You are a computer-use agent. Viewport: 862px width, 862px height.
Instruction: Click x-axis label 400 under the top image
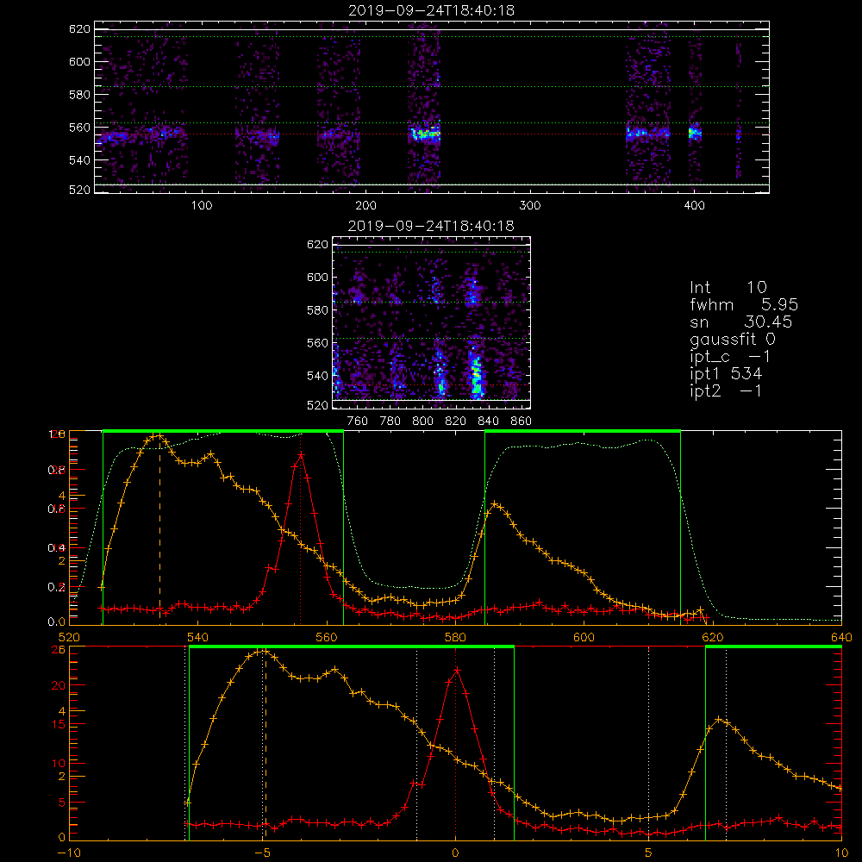(x=694, y=206)
